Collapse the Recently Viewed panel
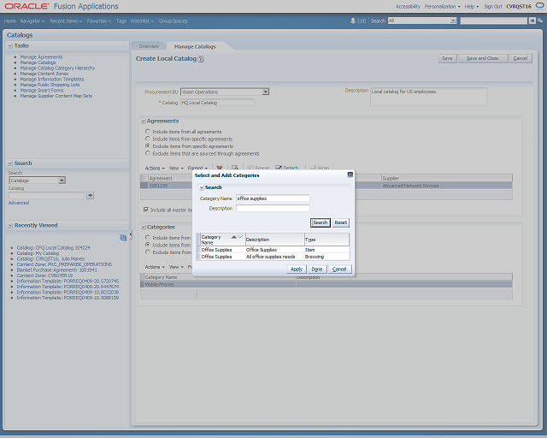 pos(10,225)
